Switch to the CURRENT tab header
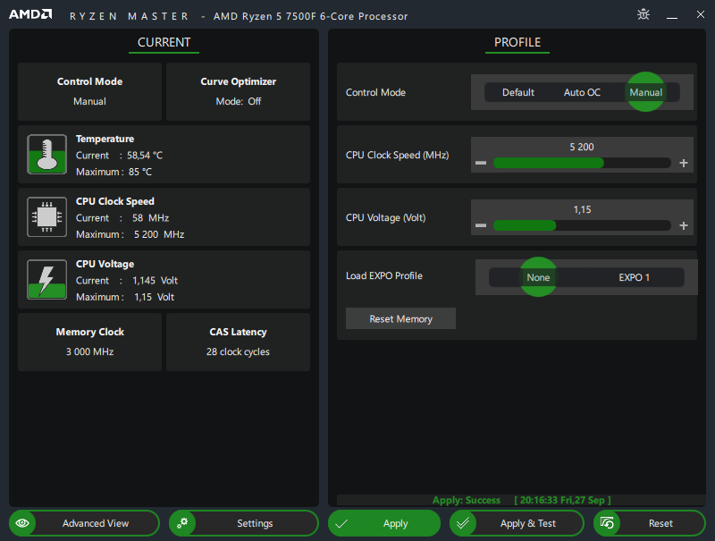Screen dimensions: 715x541 click(x=164, y=42)
